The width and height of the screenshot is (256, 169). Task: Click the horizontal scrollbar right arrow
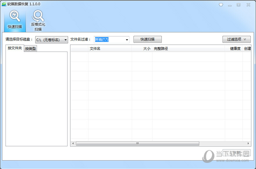(248, 143)
